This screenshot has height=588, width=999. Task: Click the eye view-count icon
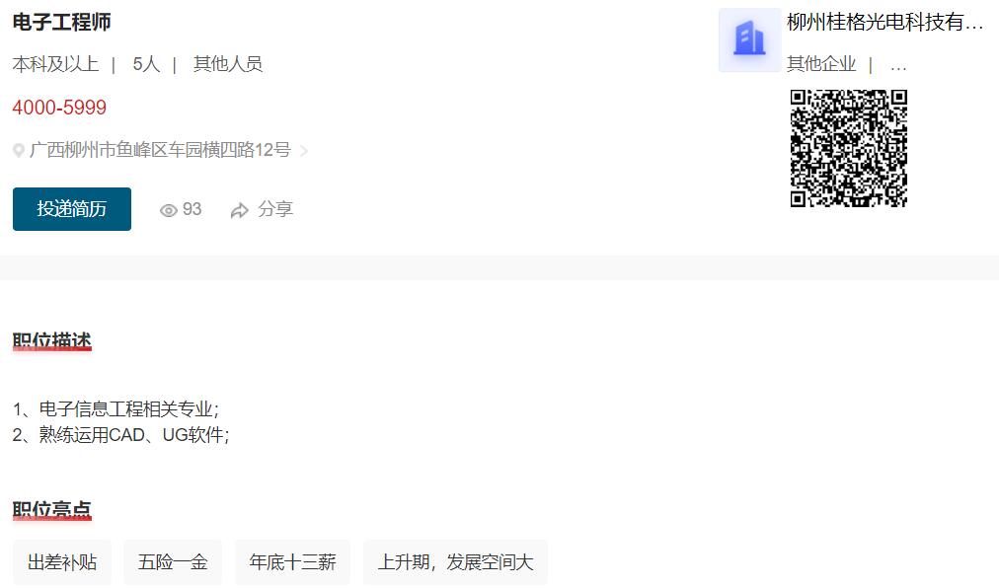(x=168, y=210)
